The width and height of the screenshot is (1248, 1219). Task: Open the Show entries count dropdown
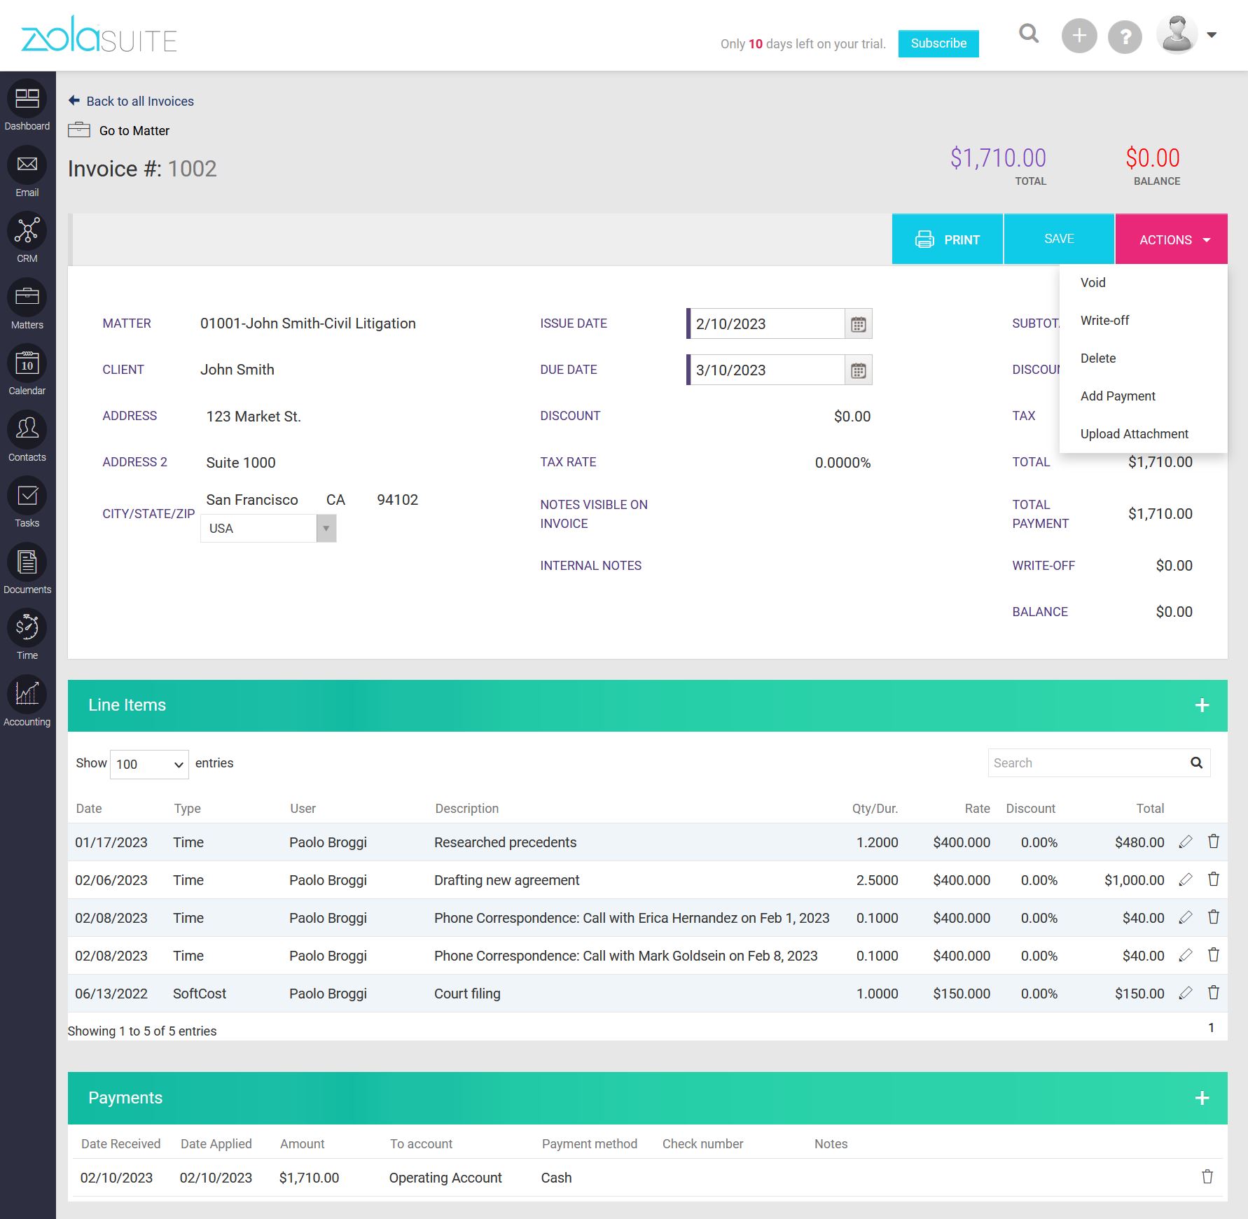coord(149,764)
